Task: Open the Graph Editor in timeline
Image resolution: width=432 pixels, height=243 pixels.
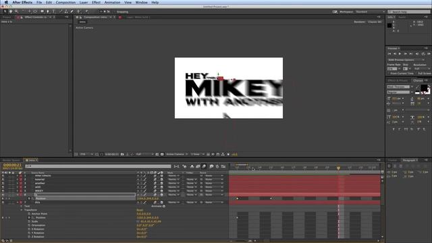Action: pyautogui.click(x=223, y=167)
